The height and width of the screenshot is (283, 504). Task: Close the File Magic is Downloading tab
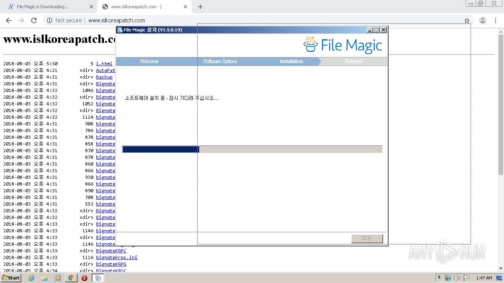(x=91, y=7)
